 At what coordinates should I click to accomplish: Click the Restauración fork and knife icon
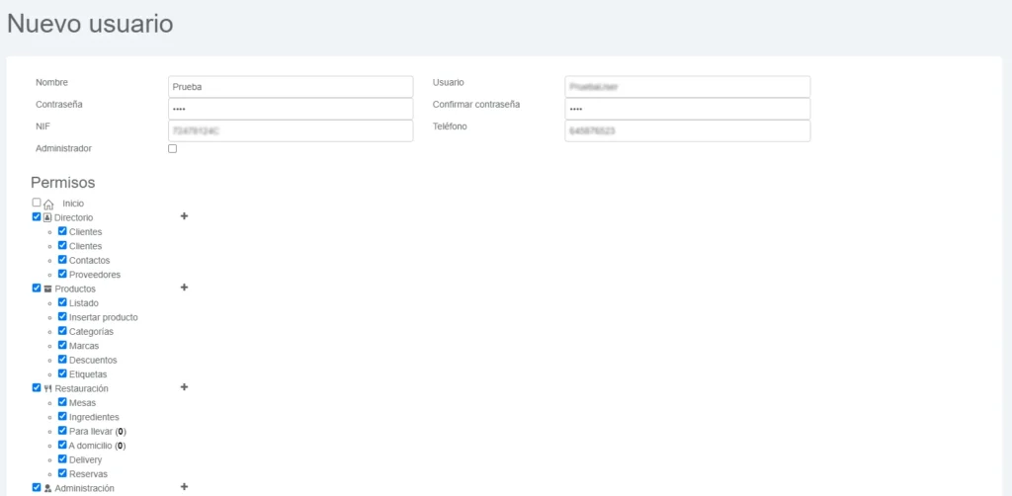tap(48, 388)
